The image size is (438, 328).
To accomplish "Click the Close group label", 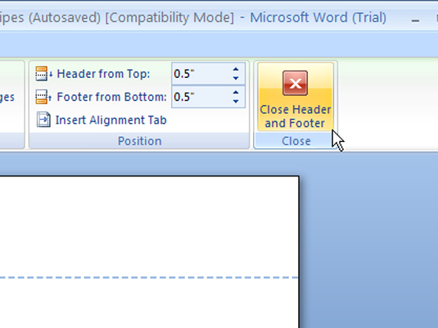I will click(x=296, y=141).
